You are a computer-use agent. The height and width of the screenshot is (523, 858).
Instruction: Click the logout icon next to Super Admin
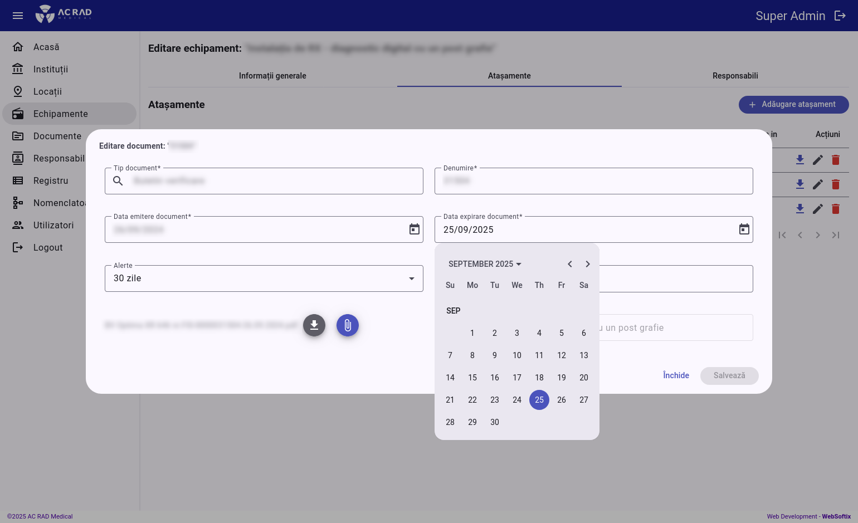pyautogui.click(x=840, y=16)
